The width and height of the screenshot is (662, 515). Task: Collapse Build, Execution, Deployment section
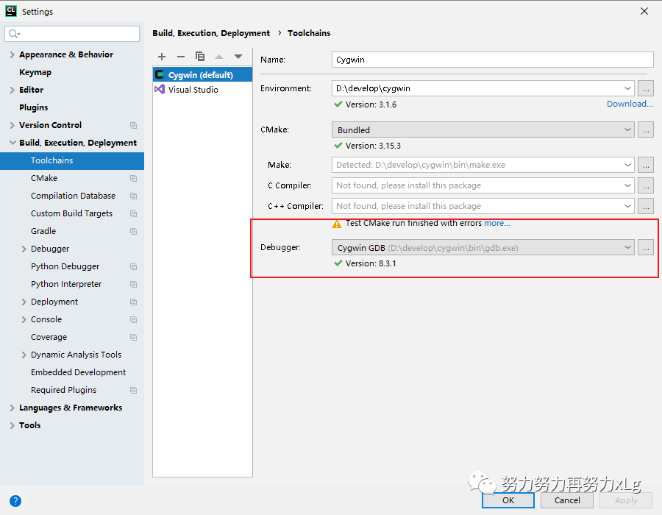point(13,143)
